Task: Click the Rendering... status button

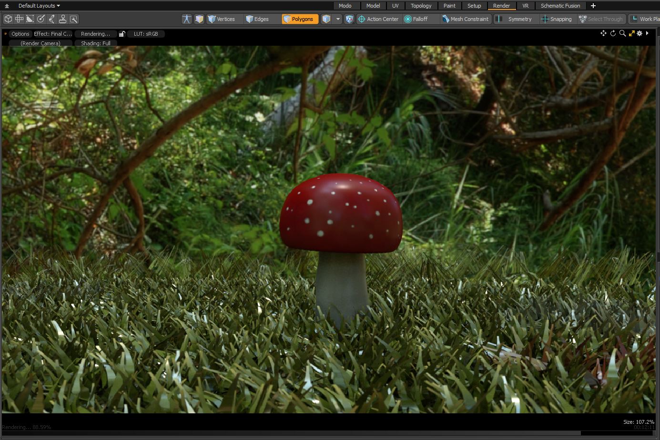Action: pyautogui.click(x=95, y=34)
